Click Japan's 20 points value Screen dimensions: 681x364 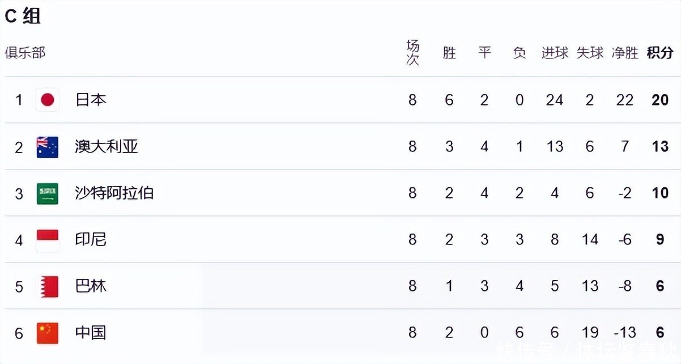pyautogui.click(x=660, y=100)
